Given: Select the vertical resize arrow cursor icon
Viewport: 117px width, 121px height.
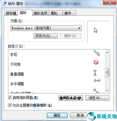Looking at the screenshot, I should pyautogui.click(x=95, y=73).
